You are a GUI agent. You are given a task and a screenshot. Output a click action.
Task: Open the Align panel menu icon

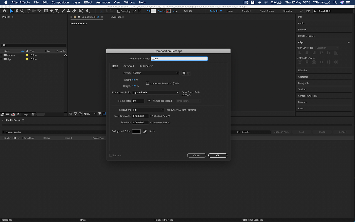[349, 42]
